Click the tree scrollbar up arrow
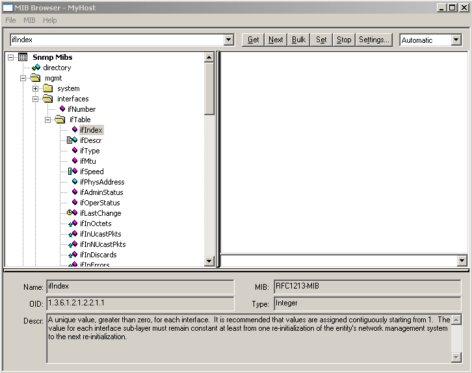The height and width of the screenshot is (373, 472). (x=209, y=57)
